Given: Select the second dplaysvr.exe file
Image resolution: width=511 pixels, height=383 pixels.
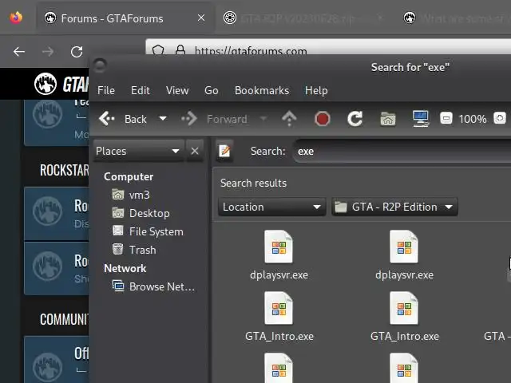Looking at the screenshot, I should tap(404, 255).
